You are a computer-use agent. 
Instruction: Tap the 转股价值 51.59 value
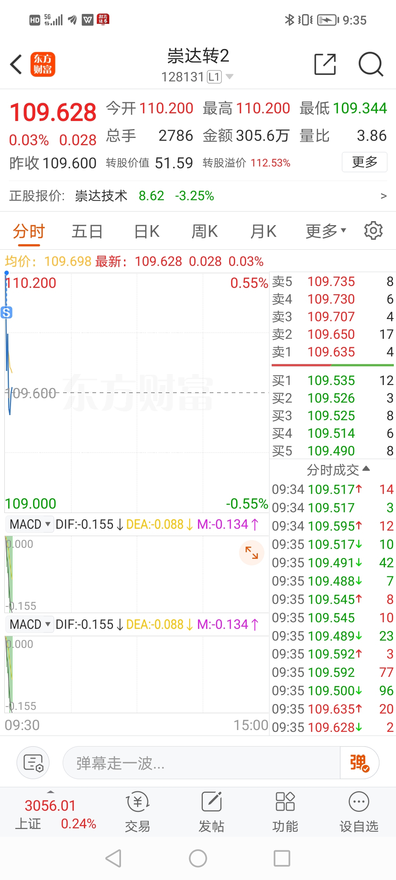174,163
